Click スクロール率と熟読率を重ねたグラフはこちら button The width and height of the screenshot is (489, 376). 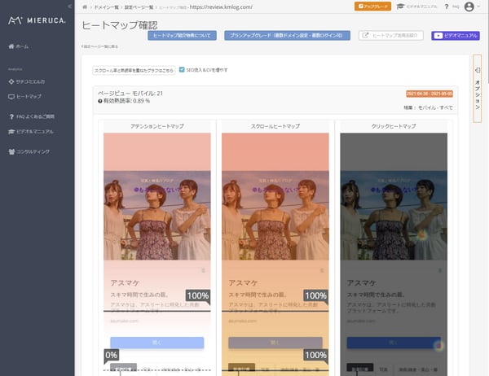[x=134, y=71]
